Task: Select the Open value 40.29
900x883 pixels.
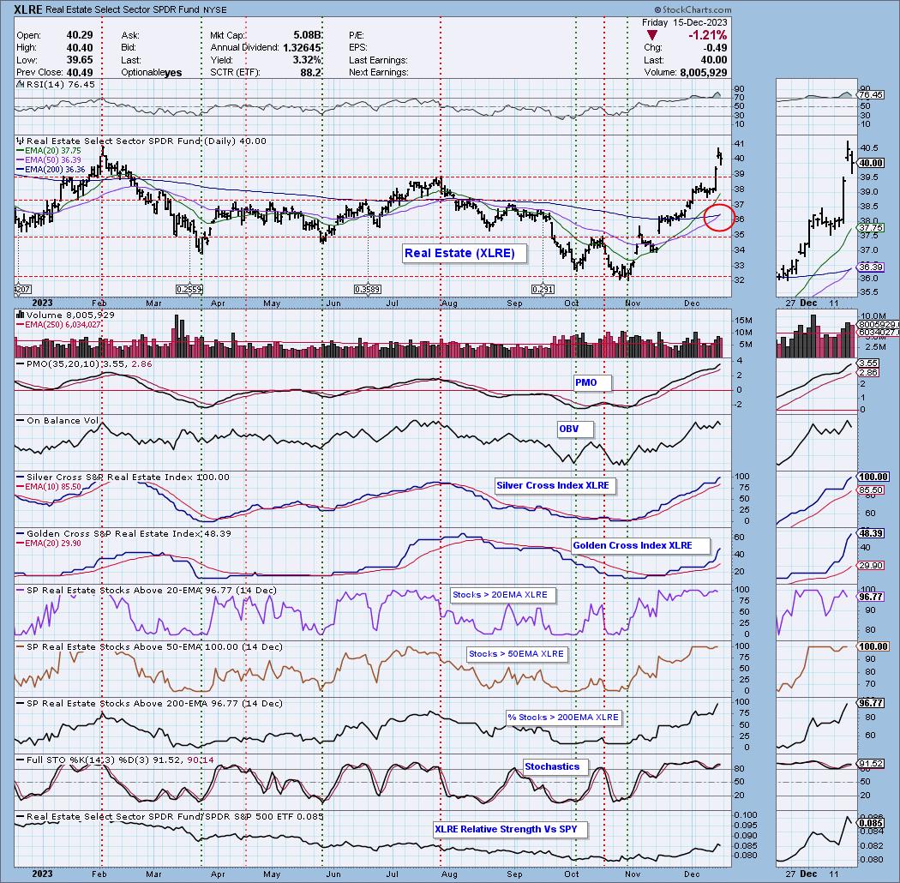Action: (80, 35)
